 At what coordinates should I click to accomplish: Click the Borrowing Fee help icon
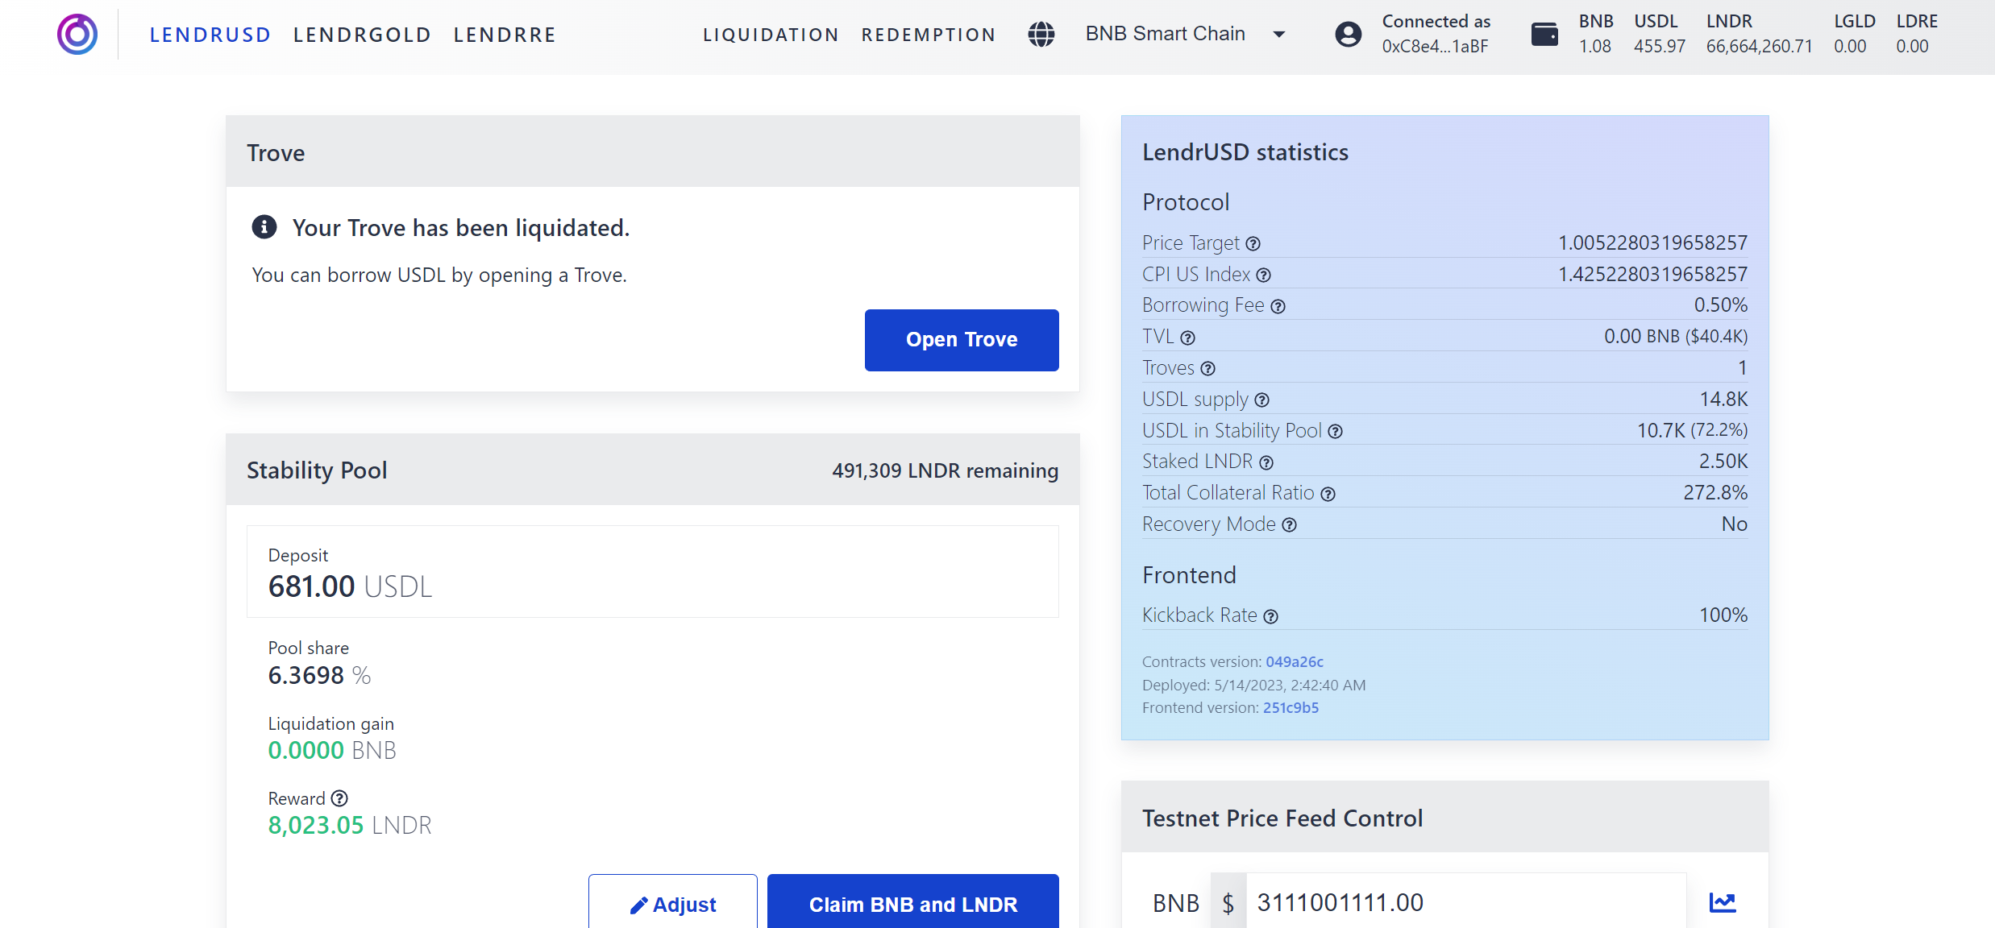tap(1278, 306)
